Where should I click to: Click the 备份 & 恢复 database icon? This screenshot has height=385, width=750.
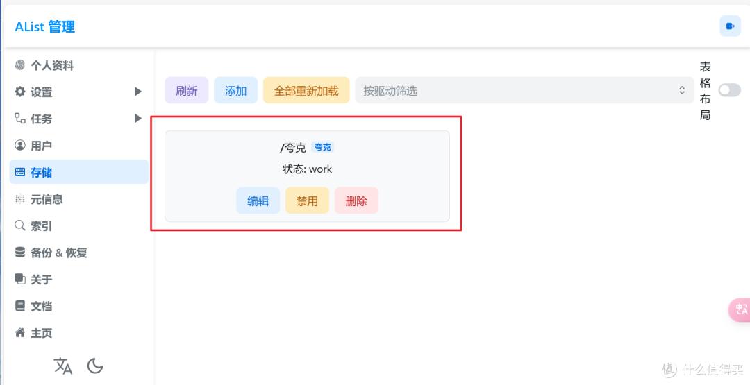click(20, 253)
